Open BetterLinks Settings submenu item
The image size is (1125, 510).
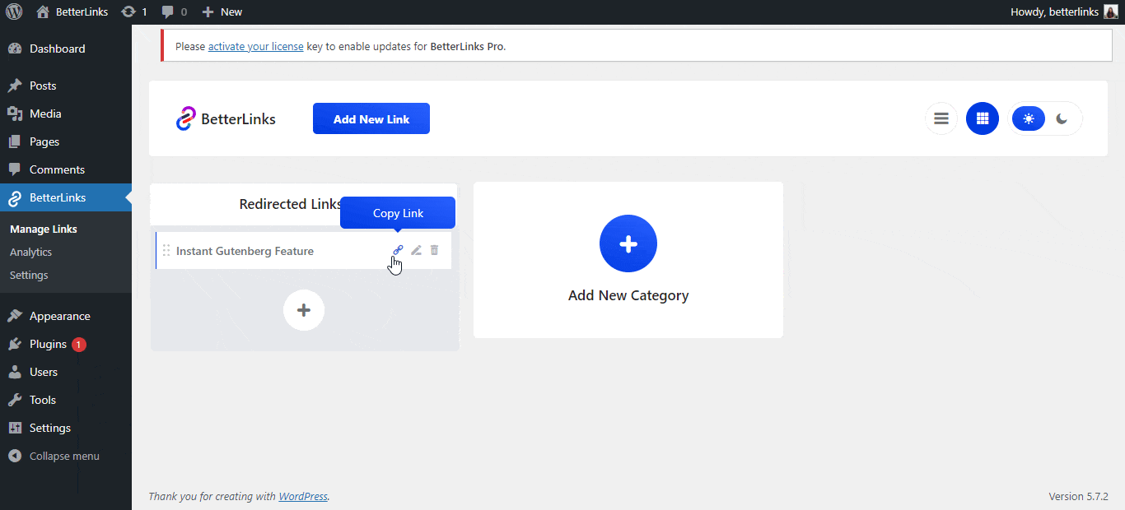[x=29, y=275]
